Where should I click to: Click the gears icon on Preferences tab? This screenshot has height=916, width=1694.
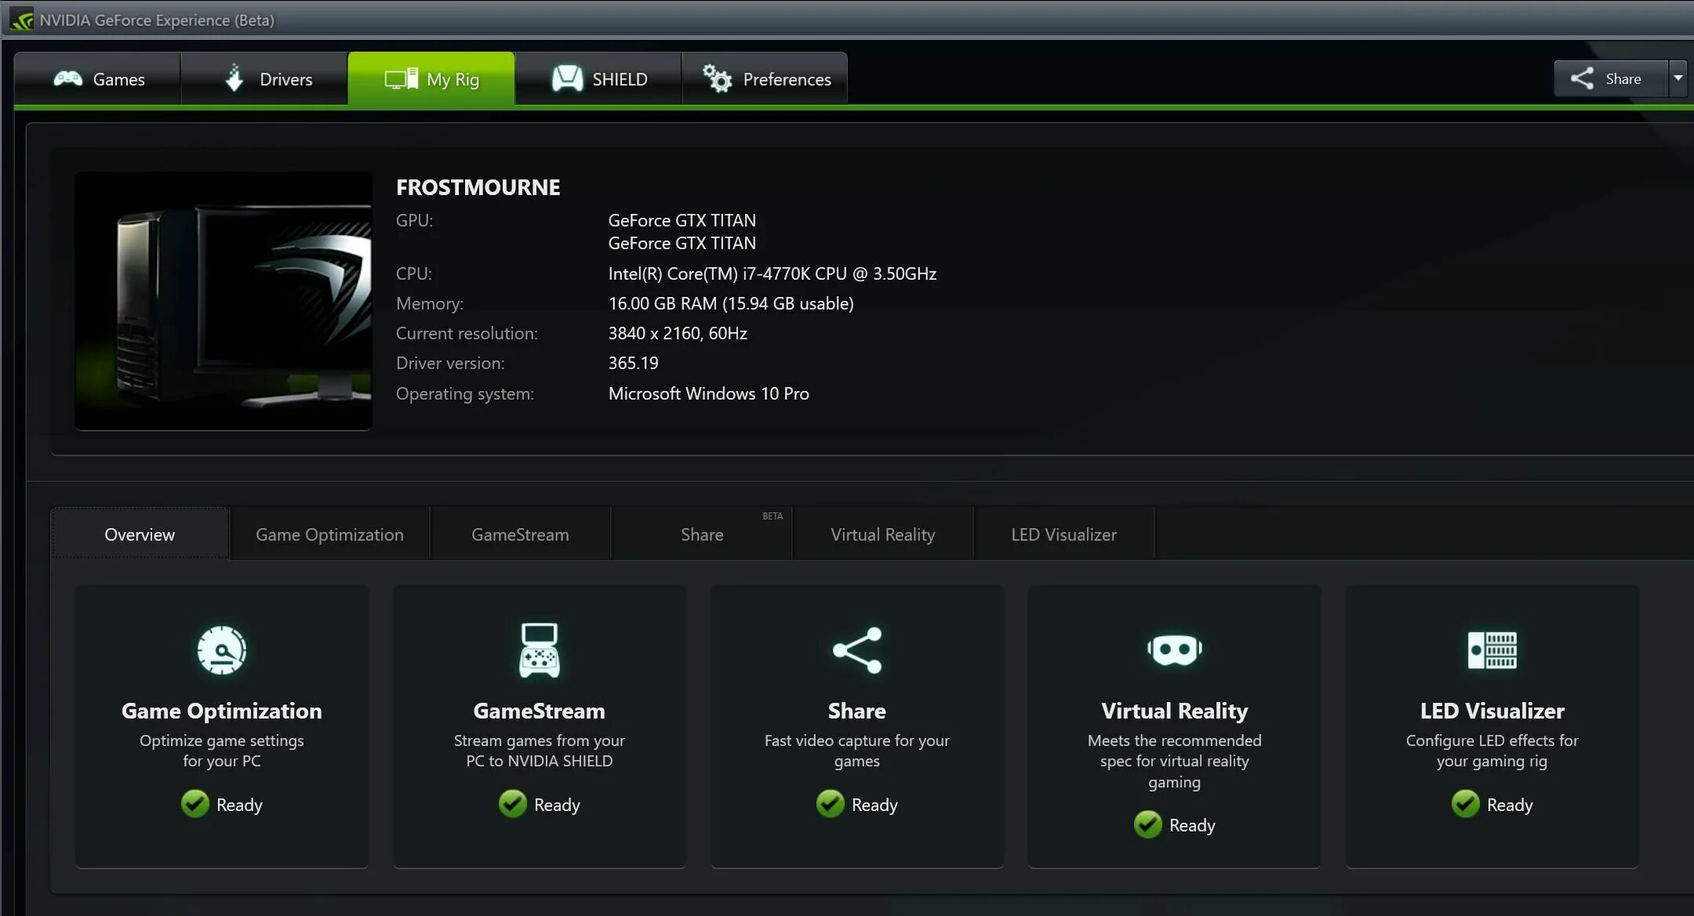pos(717,78)
